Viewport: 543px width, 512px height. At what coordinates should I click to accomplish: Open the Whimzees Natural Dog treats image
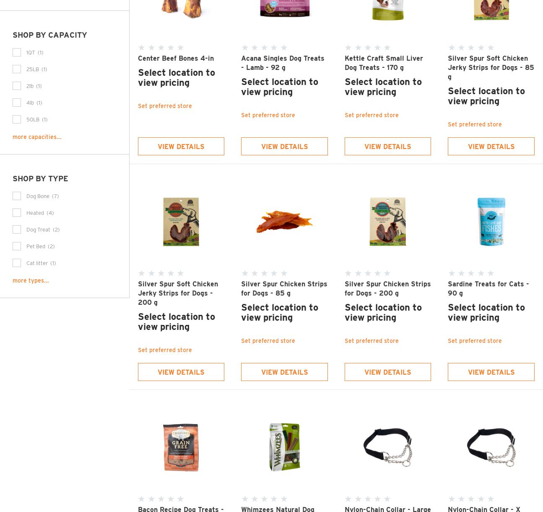(284, 447)
